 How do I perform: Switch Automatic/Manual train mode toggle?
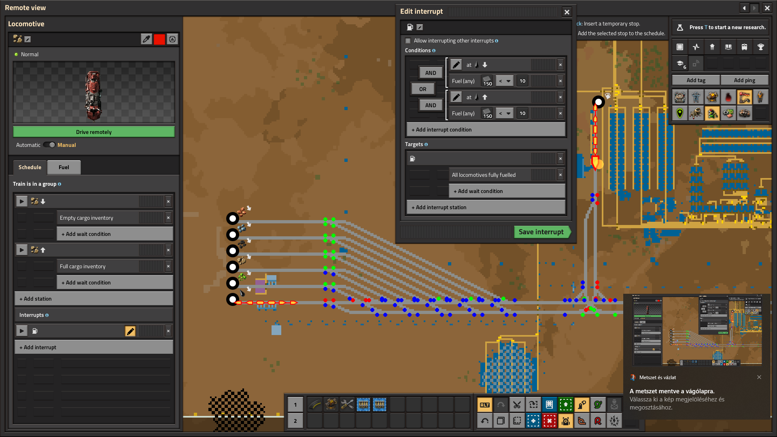click(x=49, y=145)
